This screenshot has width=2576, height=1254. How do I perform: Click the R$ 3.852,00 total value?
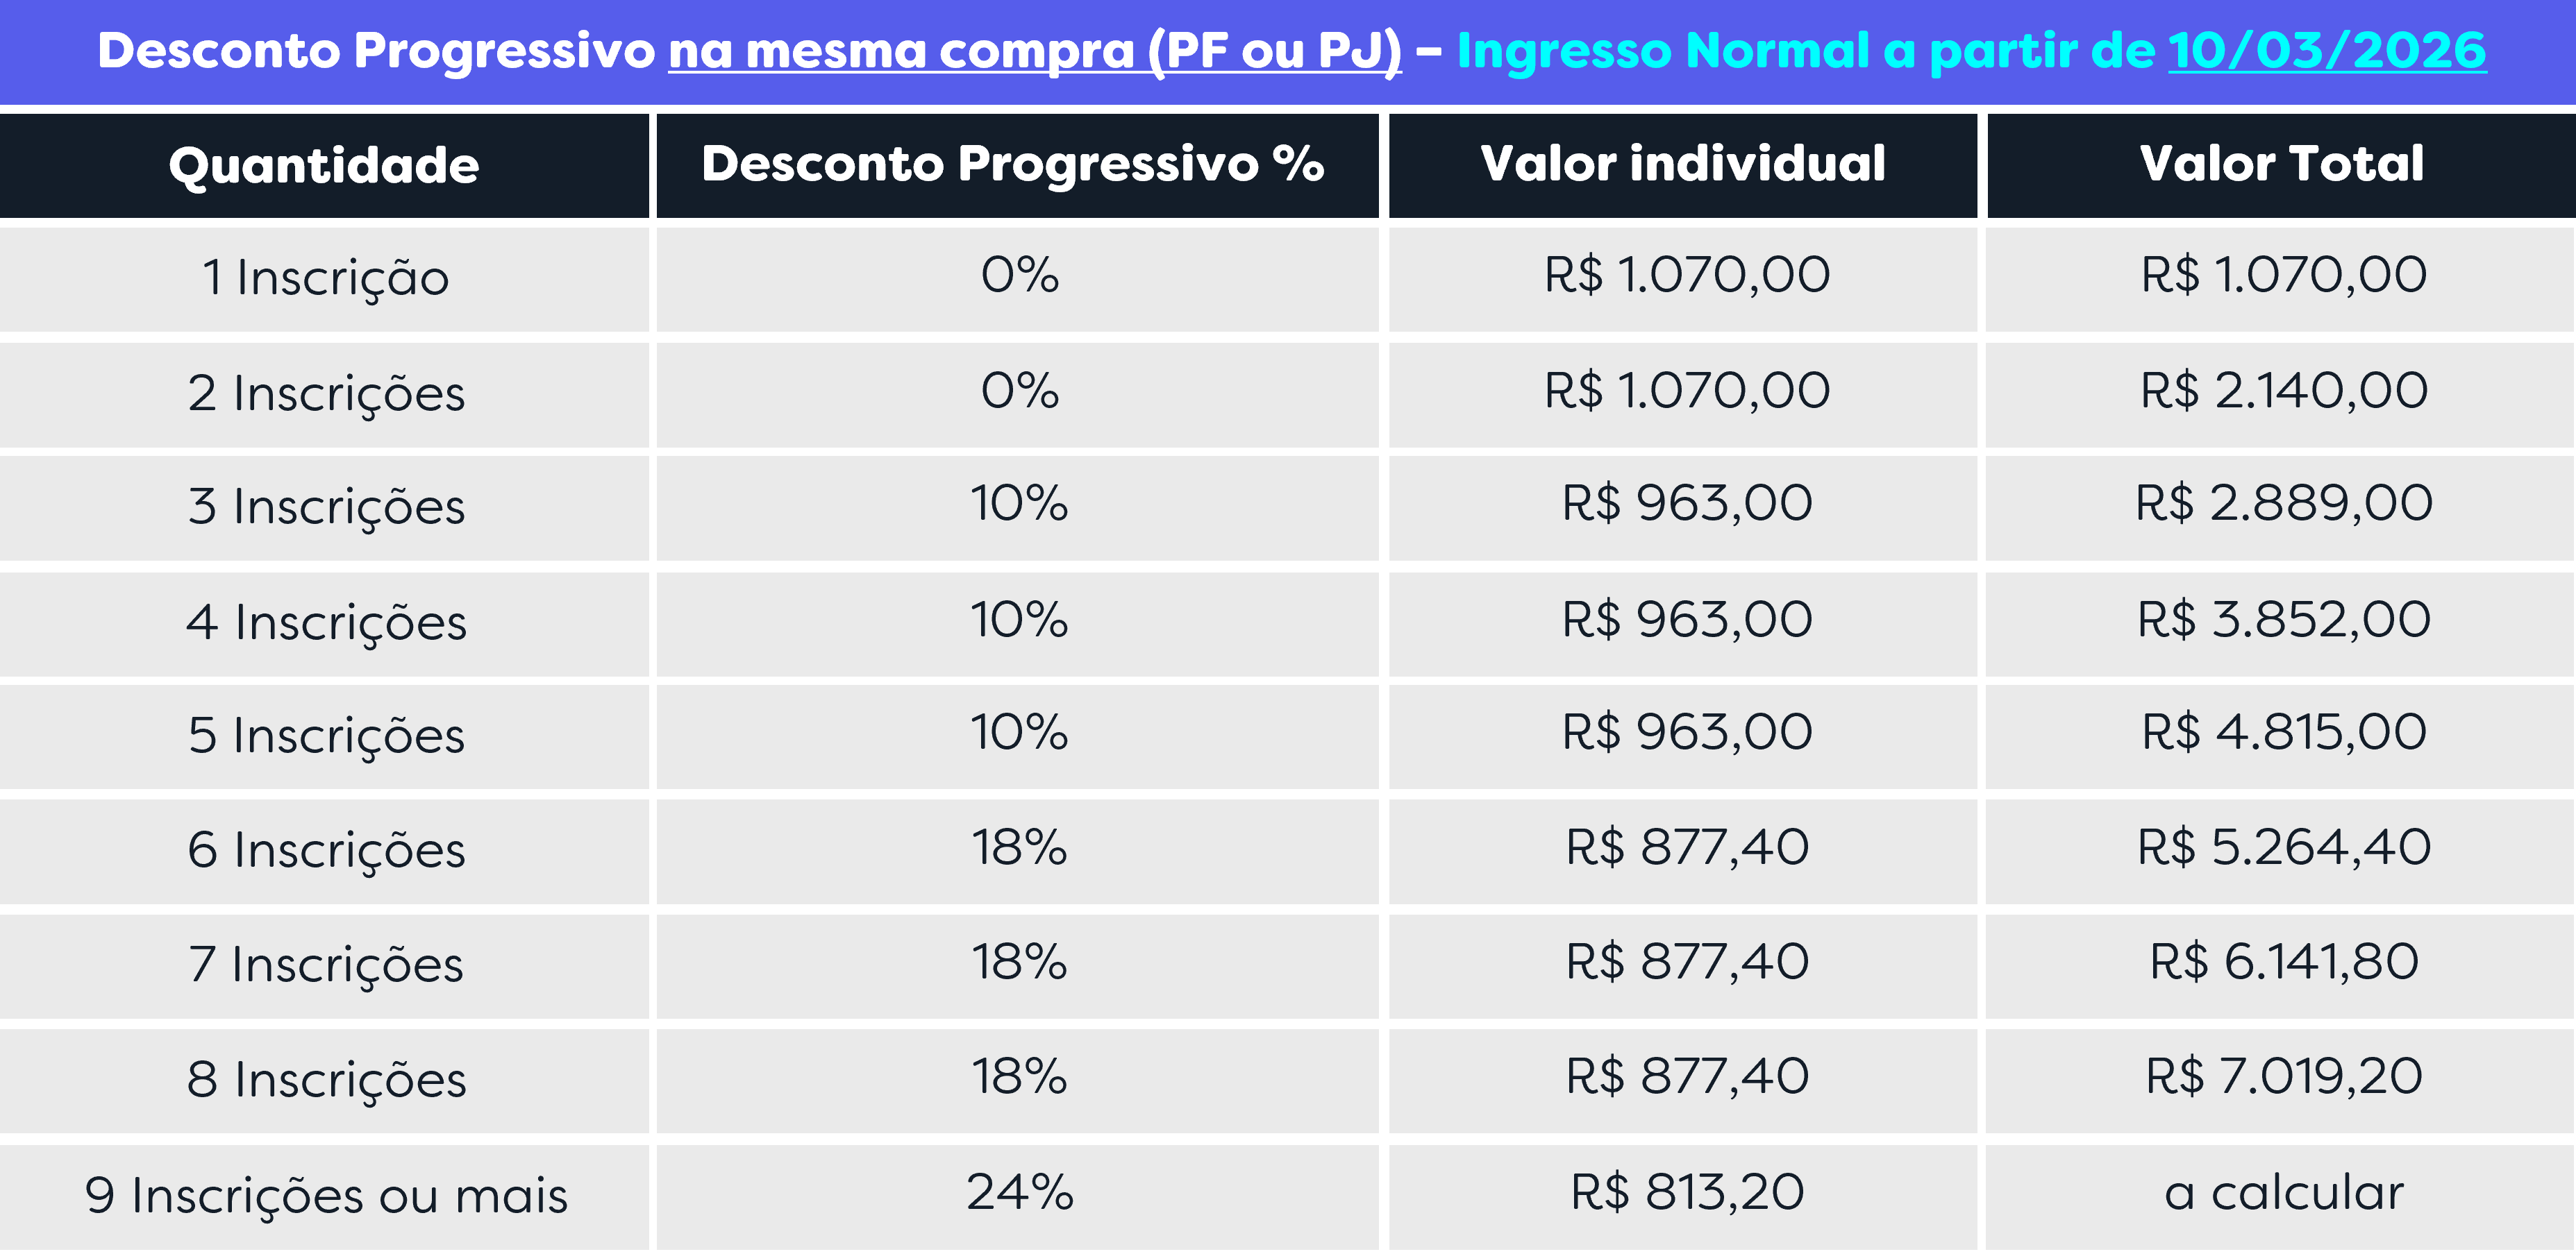pyautogui.click(x=2283, y=620)
